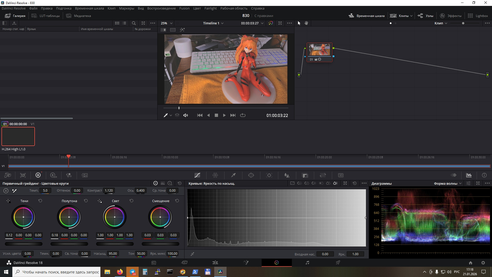Open the Timeline 1 name dropdown

pyautogui.click(x=213, y=23)
